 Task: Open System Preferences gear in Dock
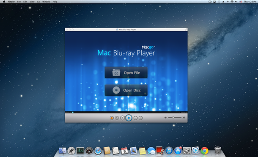187,151
